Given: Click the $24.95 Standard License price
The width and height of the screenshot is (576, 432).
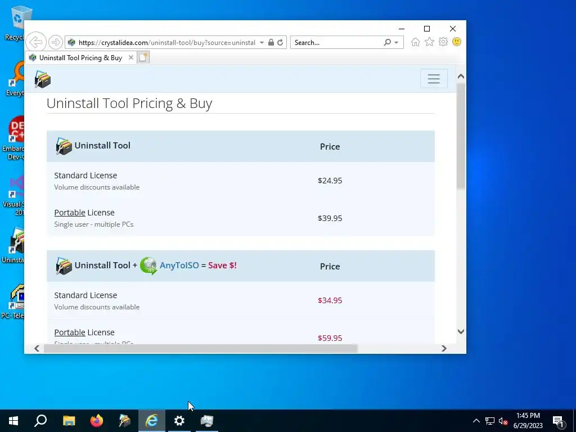Looking at the screenshot, I should tap(330, 181).
